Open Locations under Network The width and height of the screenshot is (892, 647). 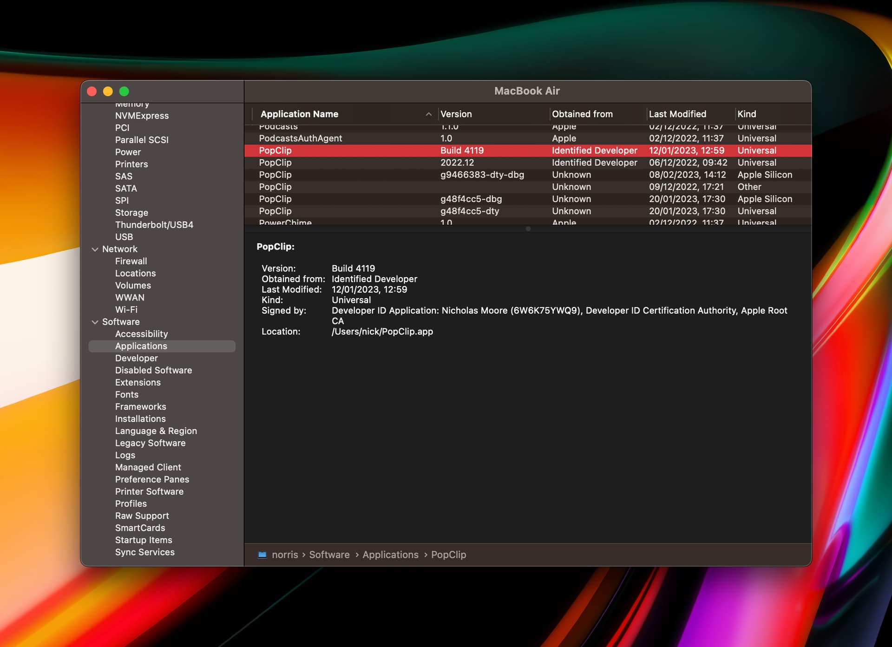(x=135, y=273)
